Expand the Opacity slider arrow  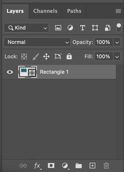coord(117,42)
